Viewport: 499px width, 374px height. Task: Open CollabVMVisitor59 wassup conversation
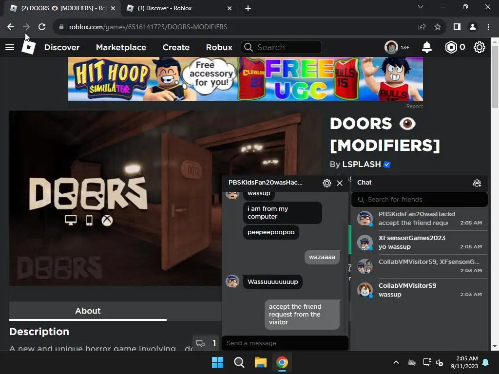click(420, 290)
